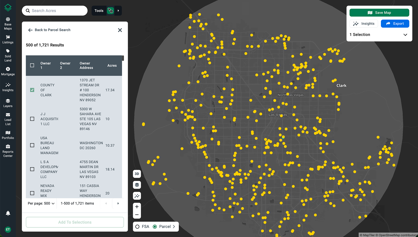Check the NEVADA READY MIX row
Viewport: 418px width, 237px height.
pyautogui.click(x=32, y=193)
